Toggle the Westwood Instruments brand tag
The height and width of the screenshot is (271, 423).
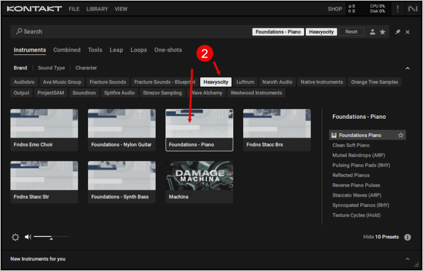(x=256, y=93)
